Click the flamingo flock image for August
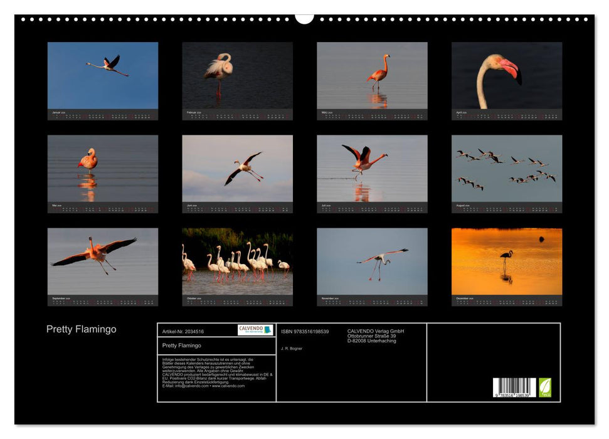609x439 pixels. click(x=505, y=166)
